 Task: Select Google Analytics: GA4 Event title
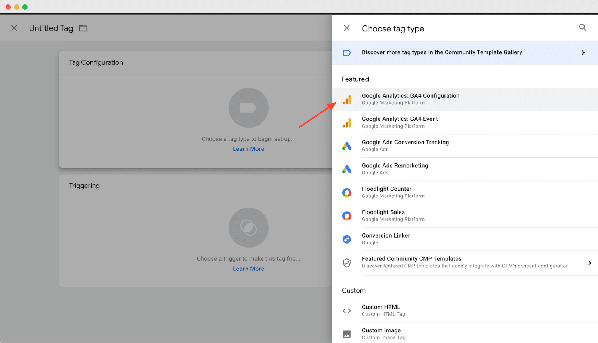pyautogui.click(x=400, y=119)
